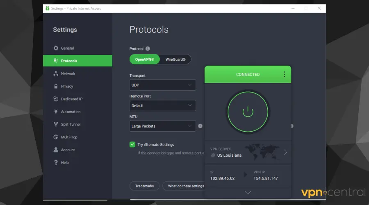Open the Remote Port dropdown

(x=162, y=106)
